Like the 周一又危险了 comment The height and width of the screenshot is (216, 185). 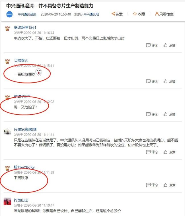(x=169, y=114)
